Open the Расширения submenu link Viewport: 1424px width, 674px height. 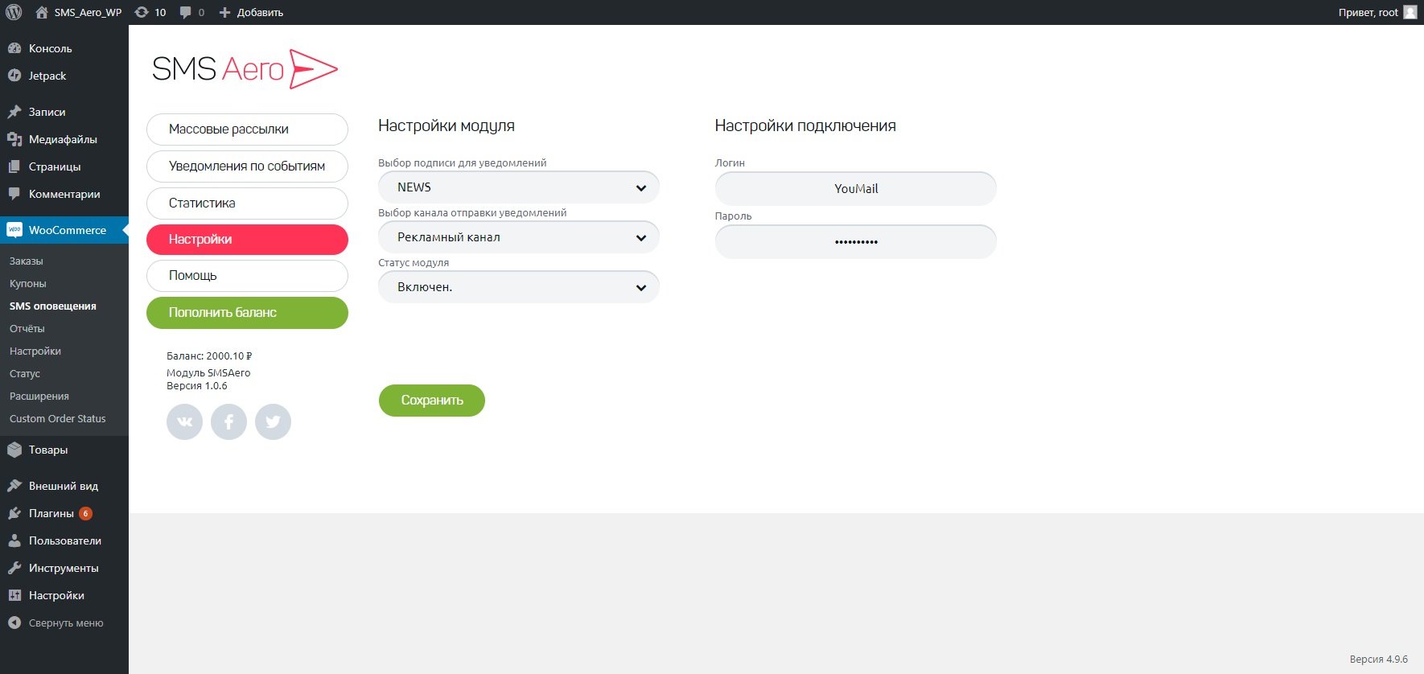coord(39,396)
